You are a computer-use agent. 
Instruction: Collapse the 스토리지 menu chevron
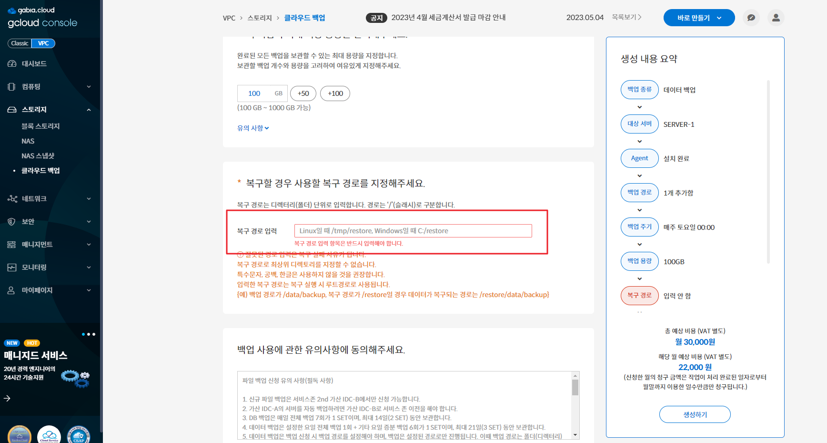pos(89,110)
